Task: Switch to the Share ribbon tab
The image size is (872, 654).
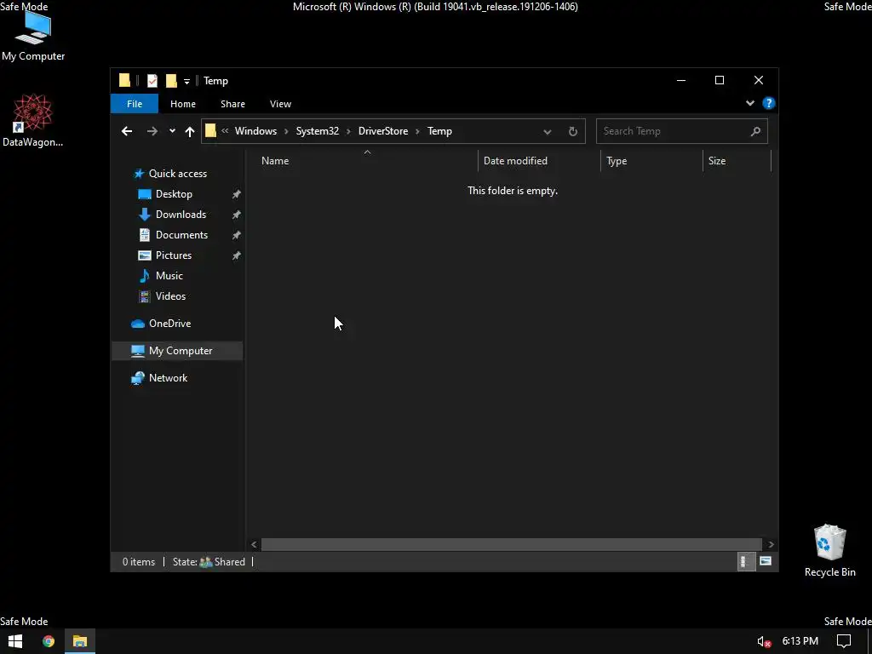Action: click(x=232, y=104)
